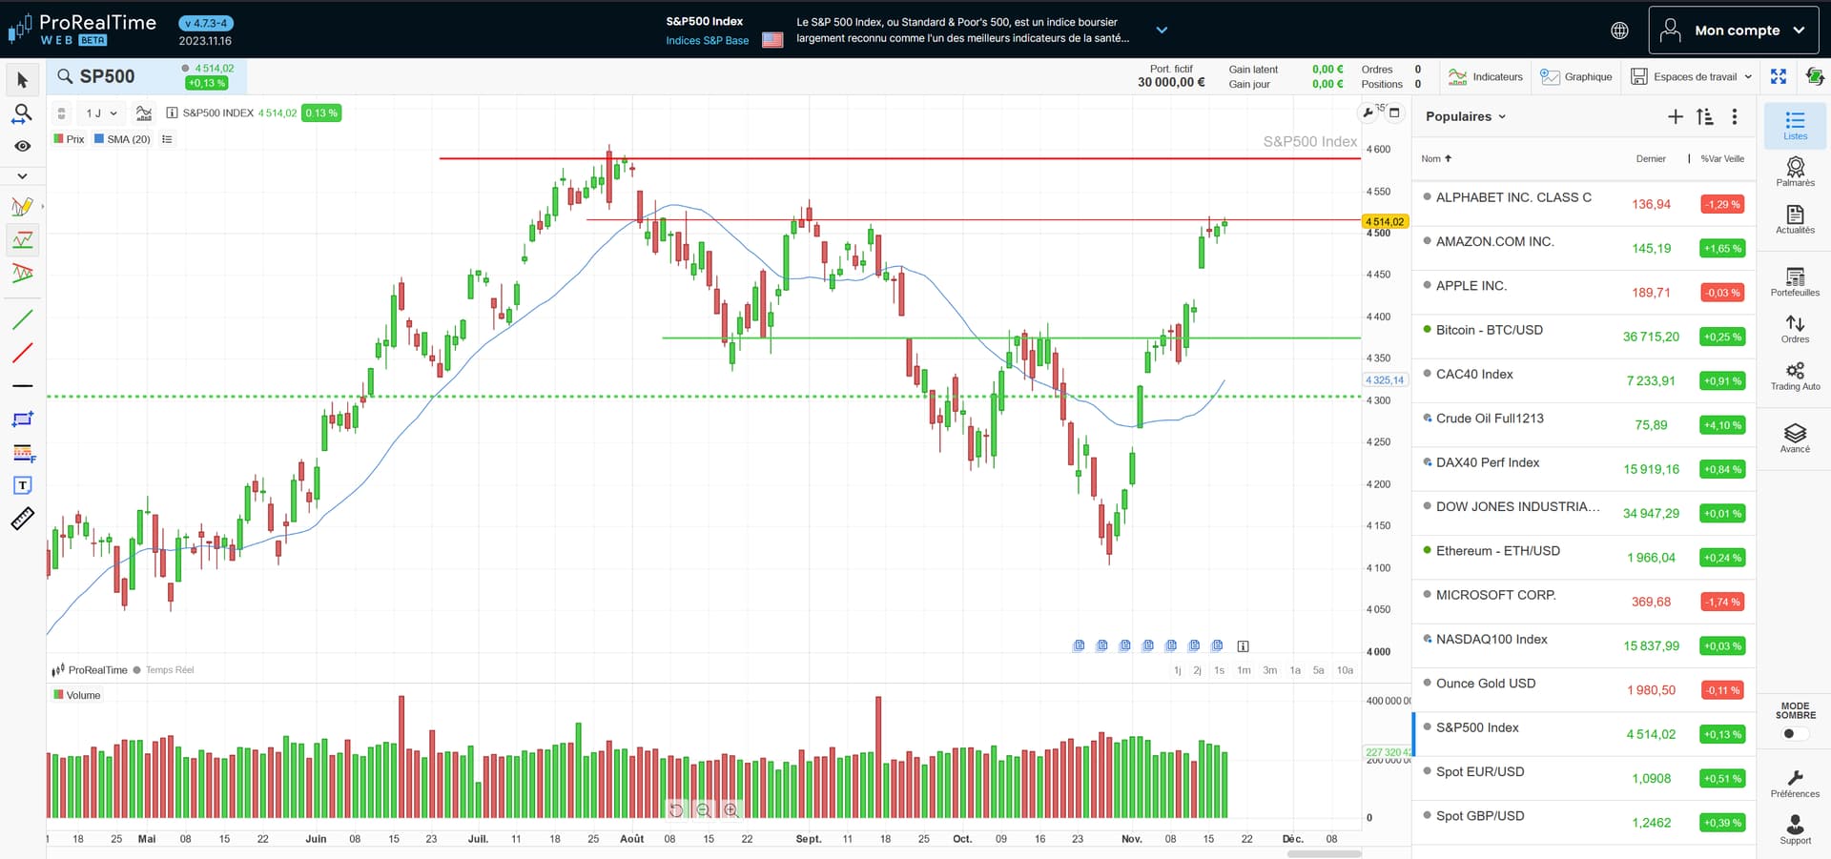
Task: Toggle the Volume panel legend swatch
Action: pos(58,695)
